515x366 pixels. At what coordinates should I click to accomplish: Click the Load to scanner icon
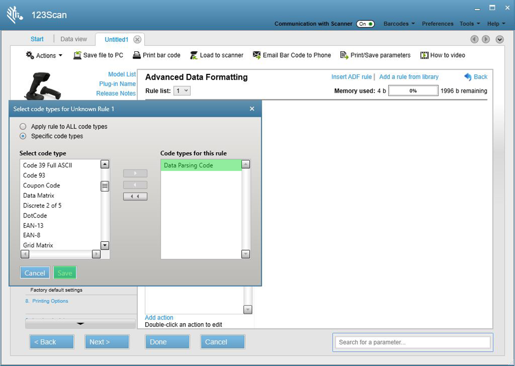194,55
